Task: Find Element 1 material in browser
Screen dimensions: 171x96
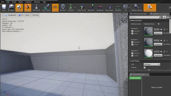Action: point(164,41)
